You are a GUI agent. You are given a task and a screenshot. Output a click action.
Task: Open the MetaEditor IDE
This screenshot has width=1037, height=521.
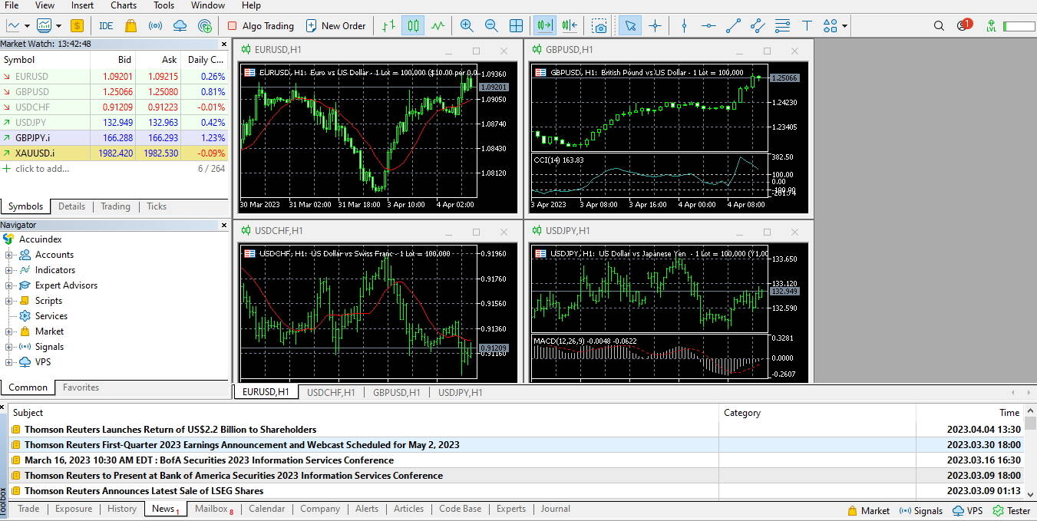tap(106, 25)
